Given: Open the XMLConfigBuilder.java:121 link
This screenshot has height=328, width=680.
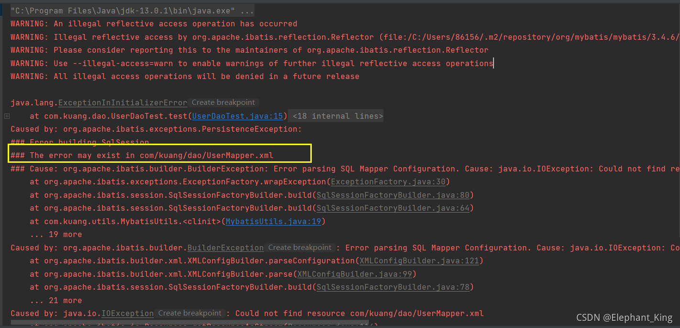Looking at the screenshot, I should coord(419,261).
